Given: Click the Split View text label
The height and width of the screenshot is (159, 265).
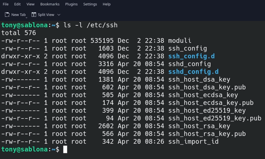Looking at the screenshot, I should tap(46, 15).
